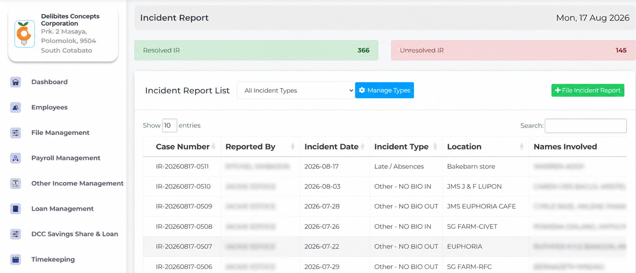Screen dimensions: 636x273
Task: Open Dashboard home icon in sidebar
Action: point(16,82)
